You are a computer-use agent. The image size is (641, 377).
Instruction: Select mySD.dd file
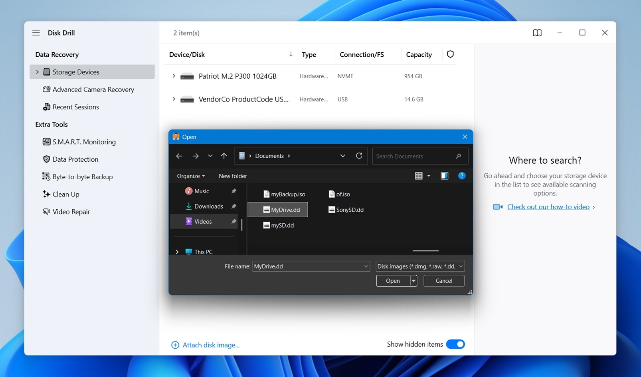pyautogui.click(x=279, y=225)
